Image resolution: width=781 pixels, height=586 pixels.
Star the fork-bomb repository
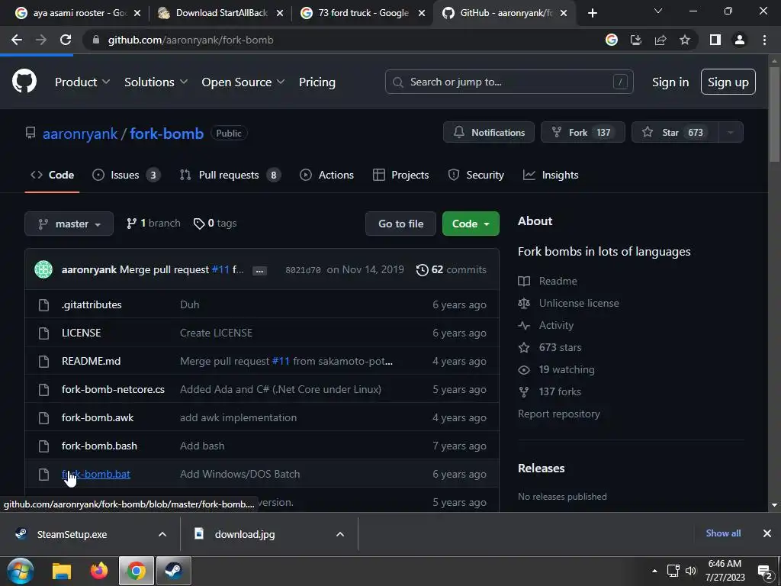coord(674,132)
